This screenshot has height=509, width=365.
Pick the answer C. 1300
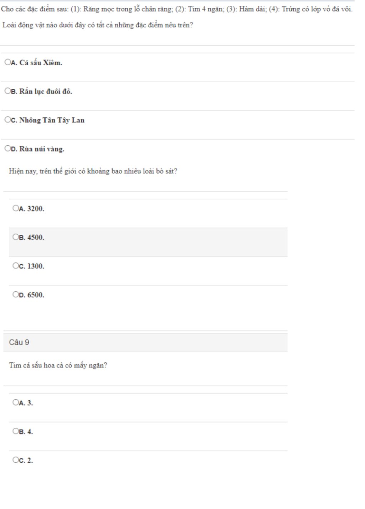point(15,266)
